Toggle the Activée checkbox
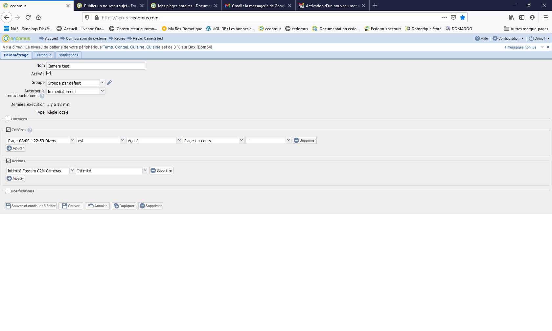The image size is (552, 331). (x=49, y=73)
